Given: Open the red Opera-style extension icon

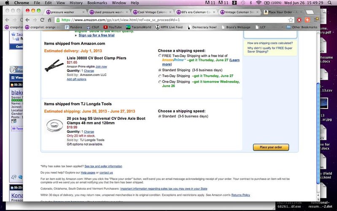Looking at the screenshot, I should pos(299,20).
